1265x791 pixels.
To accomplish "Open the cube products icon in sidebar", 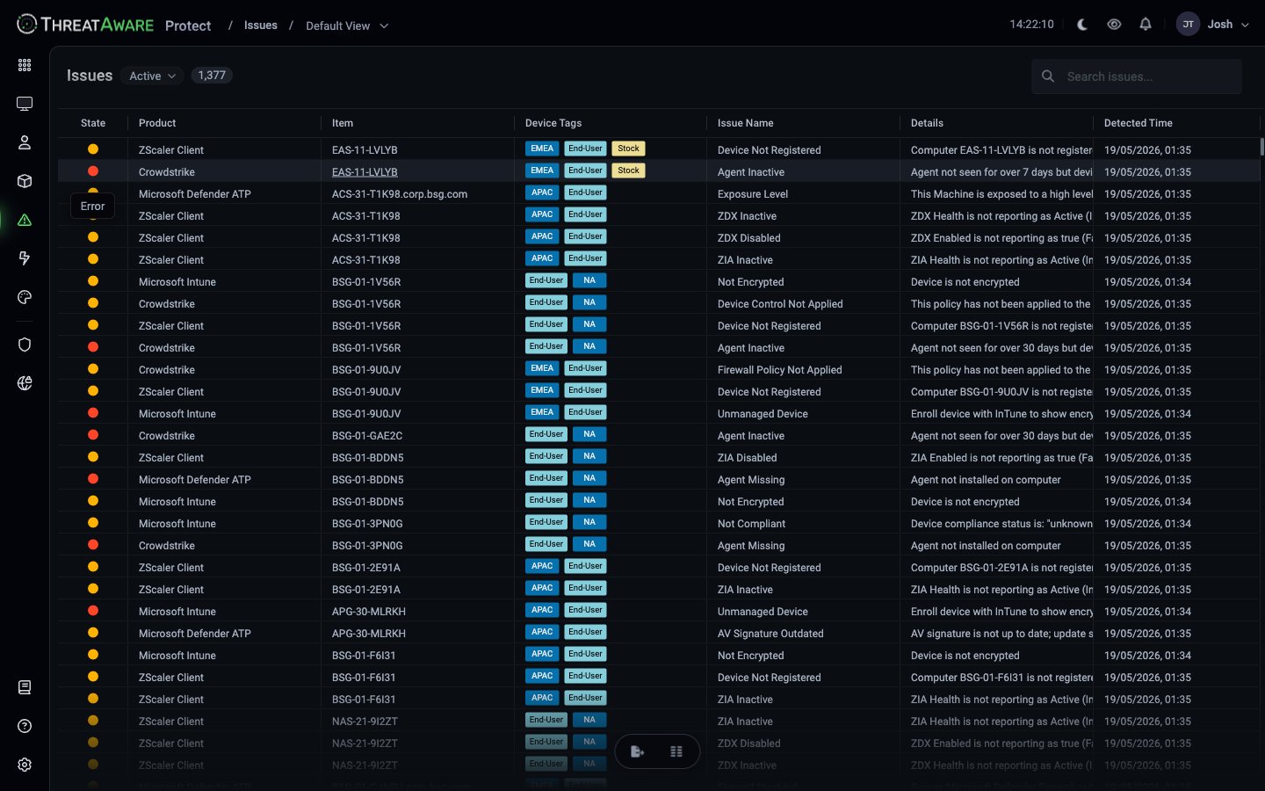I will 25,181.
